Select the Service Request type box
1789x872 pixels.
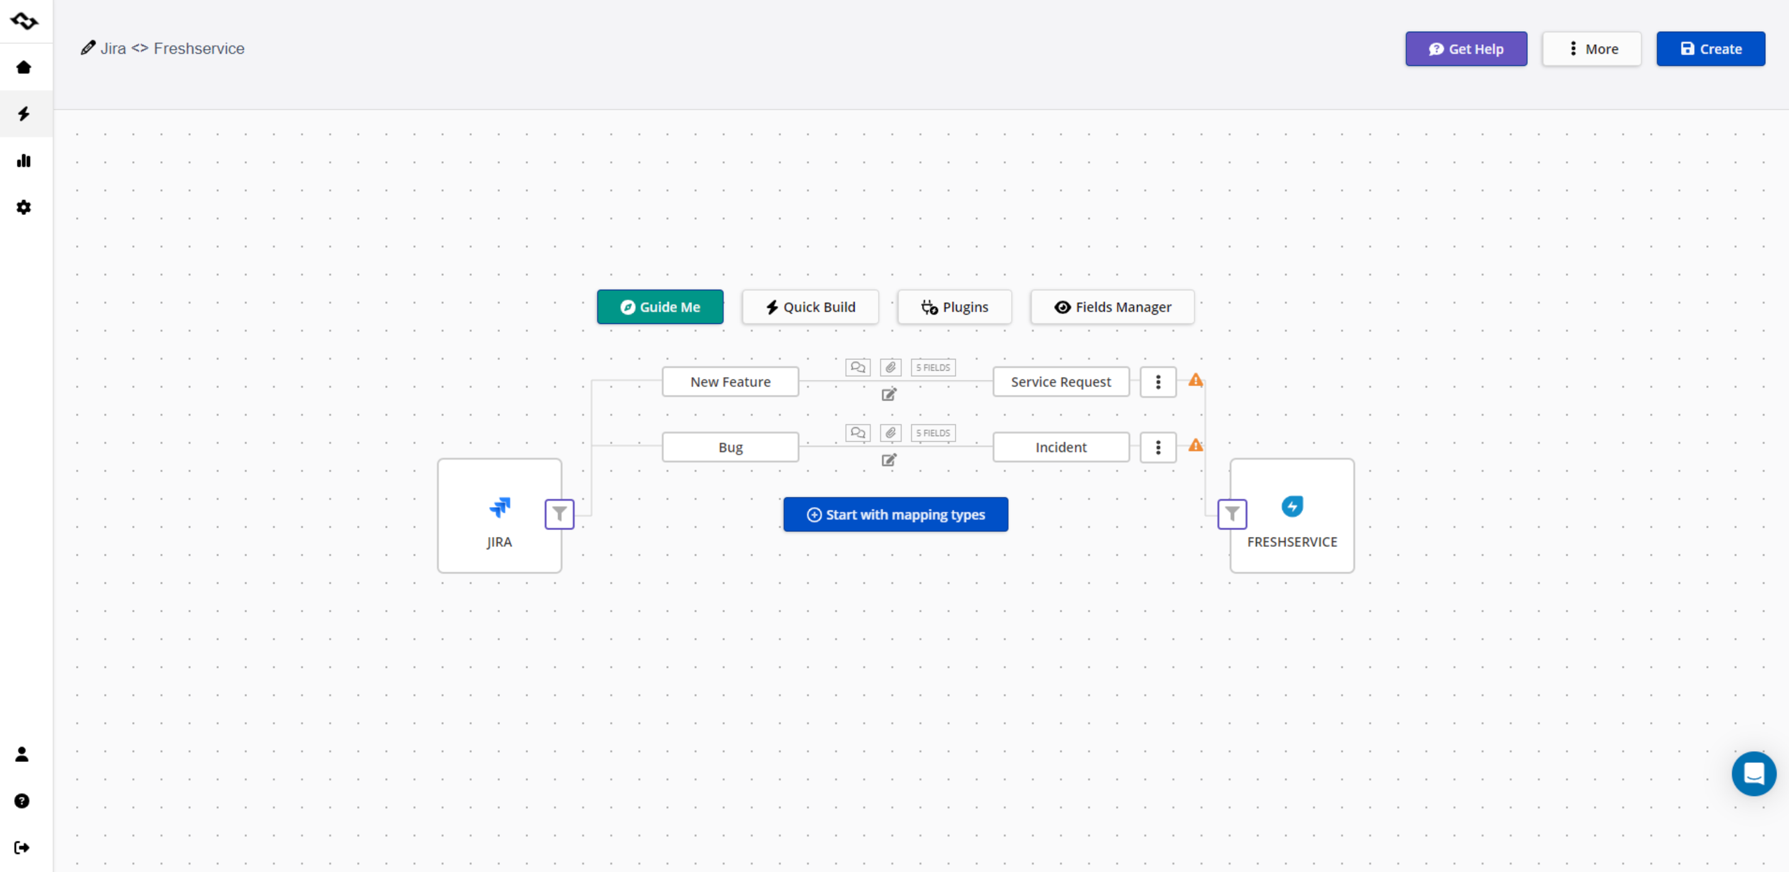click(1060, 382)
